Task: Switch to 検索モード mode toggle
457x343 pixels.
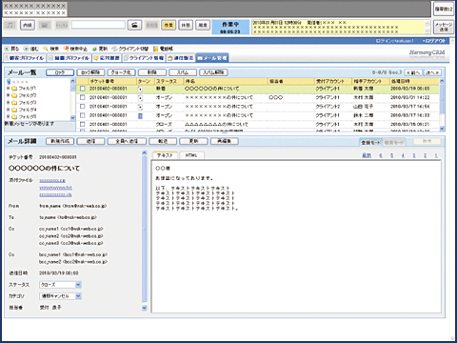Action: (x=394, y=143)
